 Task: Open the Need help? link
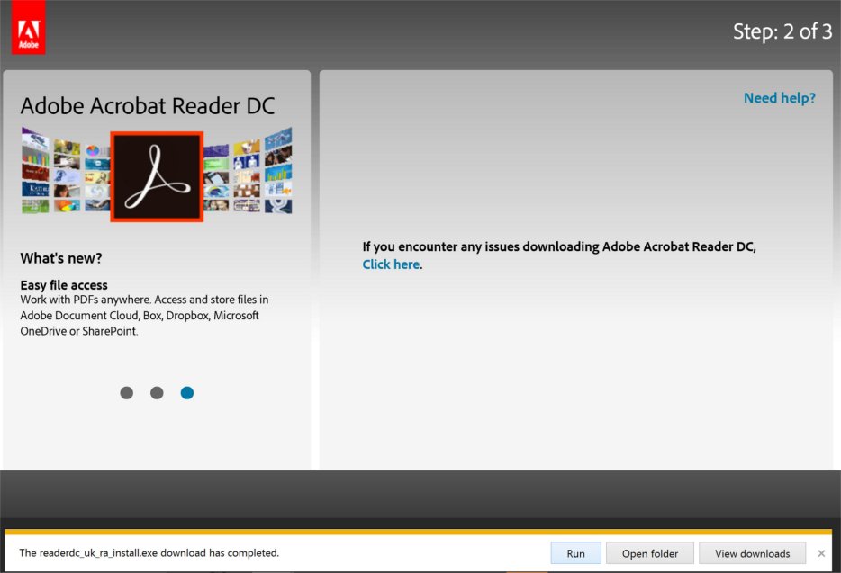click(x=779, y=98)
